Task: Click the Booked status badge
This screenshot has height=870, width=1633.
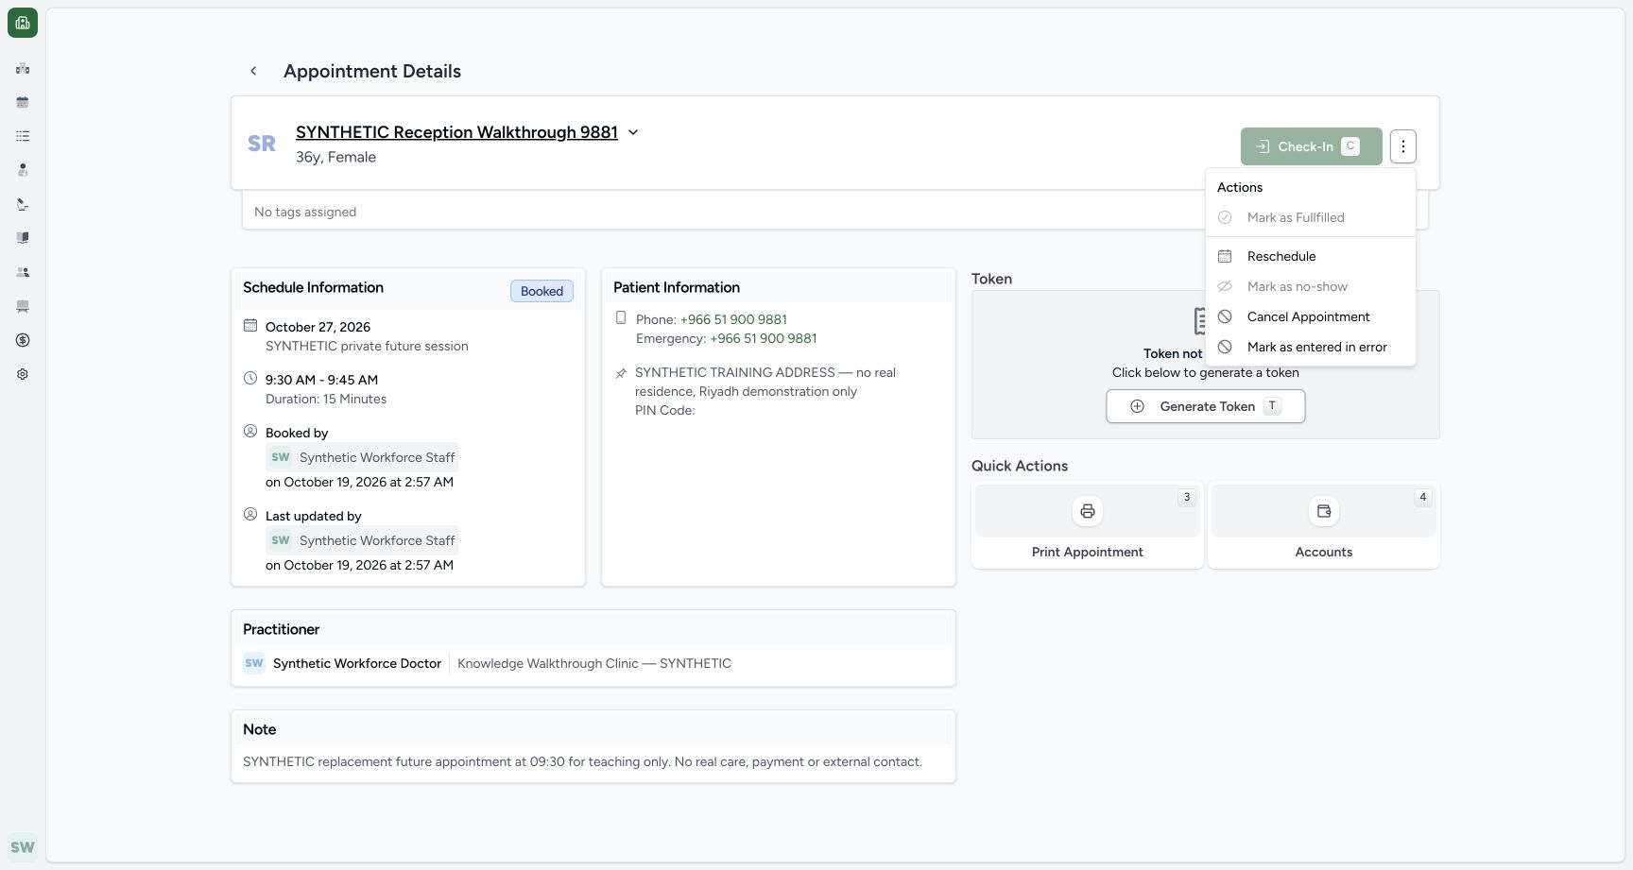Action: pos(541,291)
